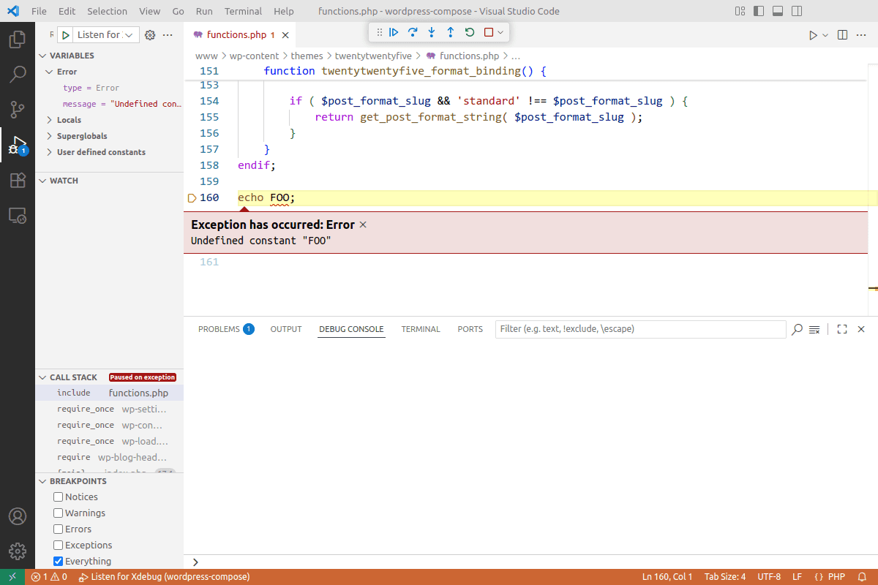Open debug view more actions ellipsis

(168, 34)
